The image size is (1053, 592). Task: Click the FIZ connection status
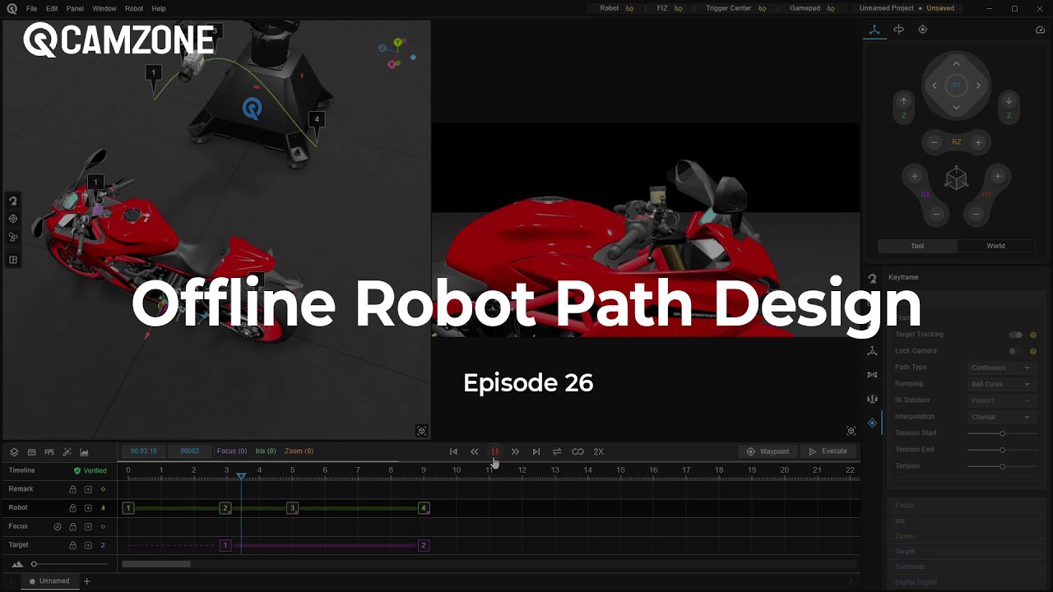670,8
